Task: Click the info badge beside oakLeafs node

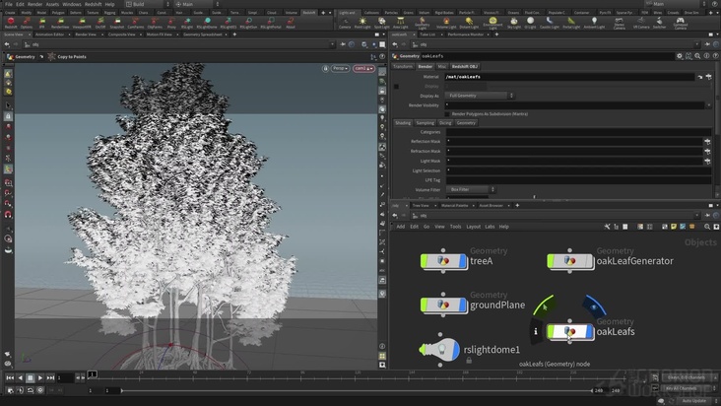Action: pyautogui.click(x=536, y=331)
